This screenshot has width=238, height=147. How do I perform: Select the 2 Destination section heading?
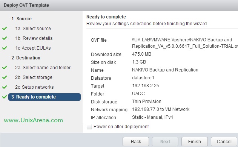pos(26,58)
